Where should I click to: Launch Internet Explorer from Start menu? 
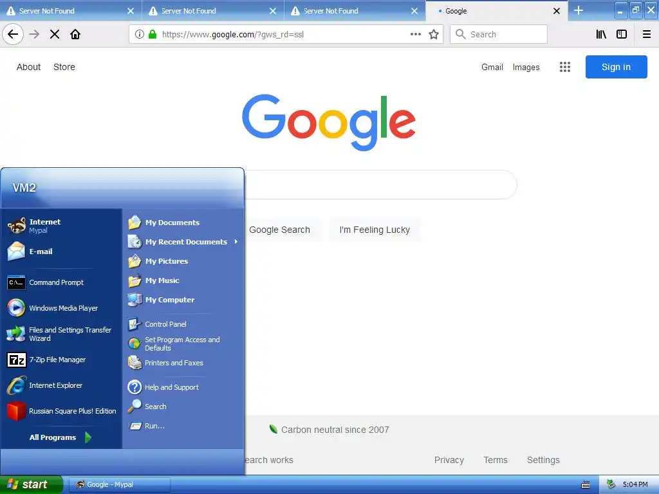point(60,385)
